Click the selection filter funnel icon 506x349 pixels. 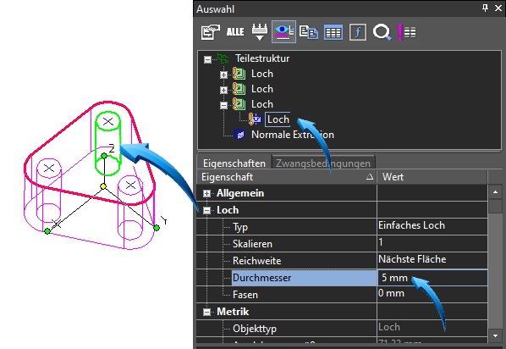[x=260, y=31]
